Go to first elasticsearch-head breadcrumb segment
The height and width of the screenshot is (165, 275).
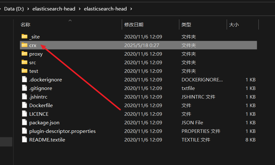pyautogui.click(x=54, y=9)
